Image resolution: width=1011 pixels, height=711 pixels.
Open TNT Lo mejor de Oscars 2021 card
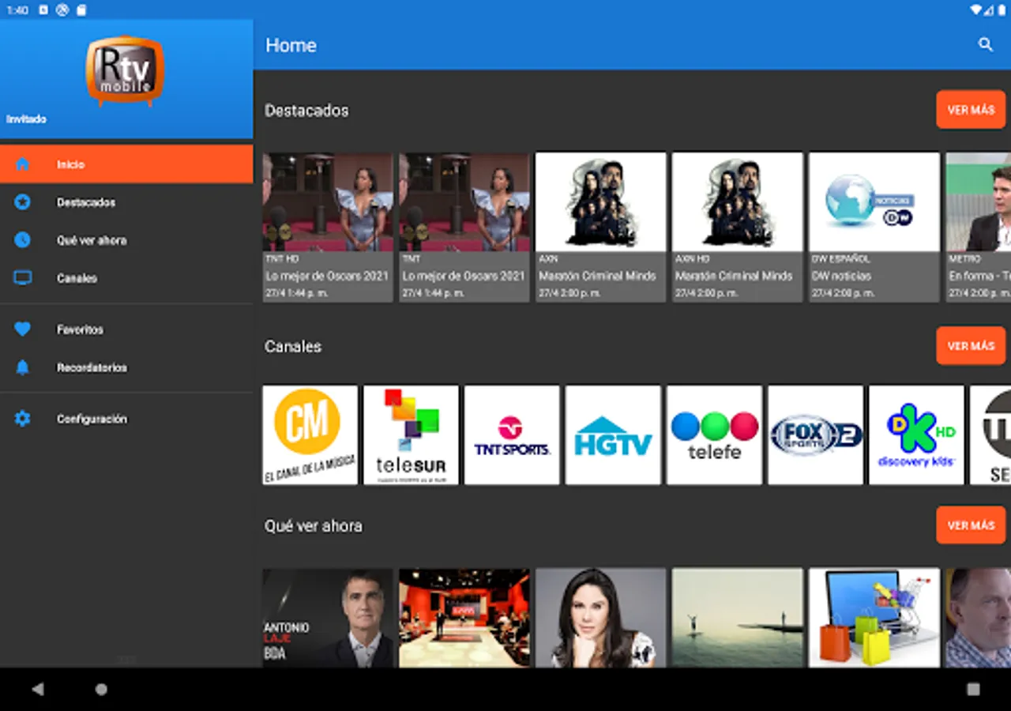pos(464,228)
